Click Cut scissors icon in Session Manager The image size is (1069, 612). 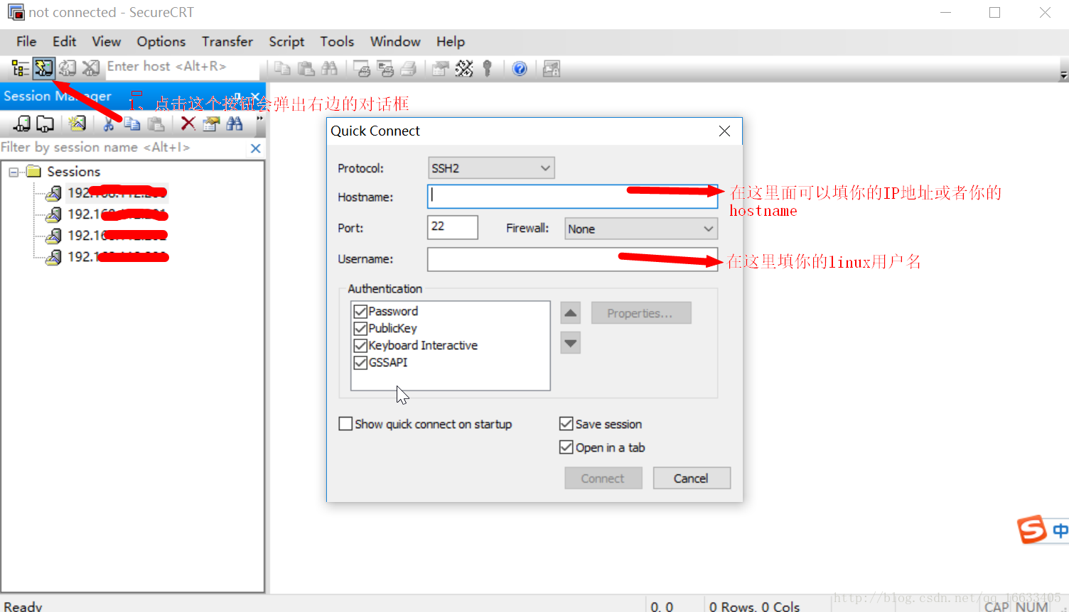click(x=109, y=124)
